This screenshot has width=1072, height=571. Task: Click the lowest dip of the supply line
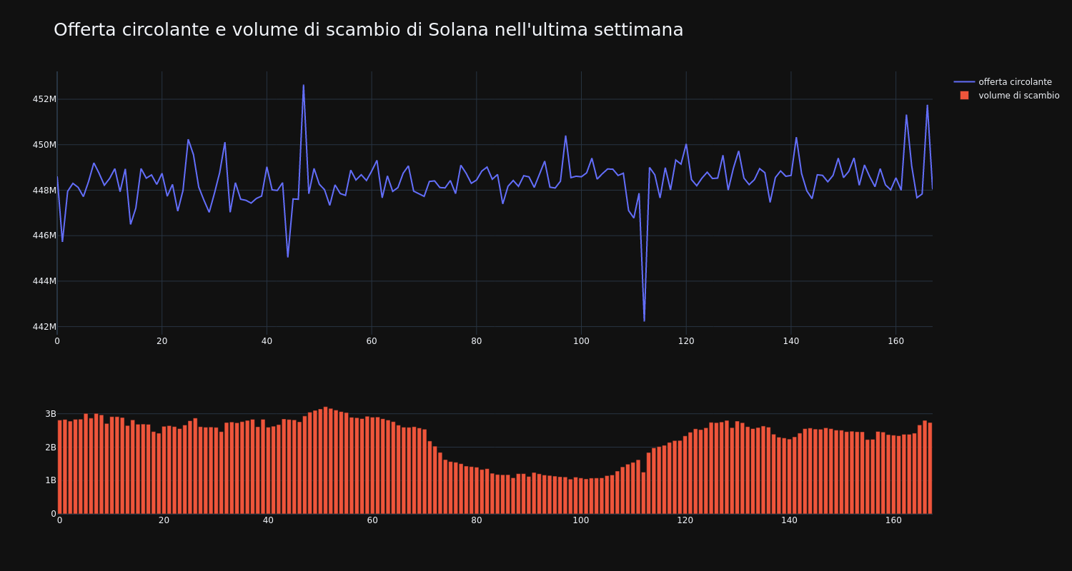point(644,320)
